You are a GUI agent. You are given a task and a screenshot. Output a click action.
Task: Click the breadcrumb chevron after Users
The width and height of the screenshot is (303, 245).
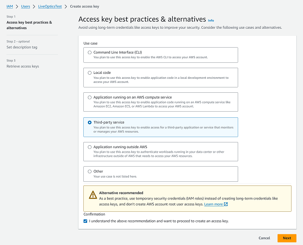coord(34,7)
